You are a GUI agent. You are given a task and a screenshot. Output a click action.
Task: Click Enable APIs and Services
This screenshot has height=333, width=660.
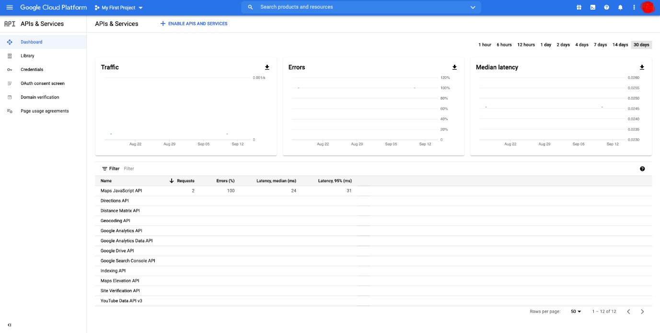point(194,24)
